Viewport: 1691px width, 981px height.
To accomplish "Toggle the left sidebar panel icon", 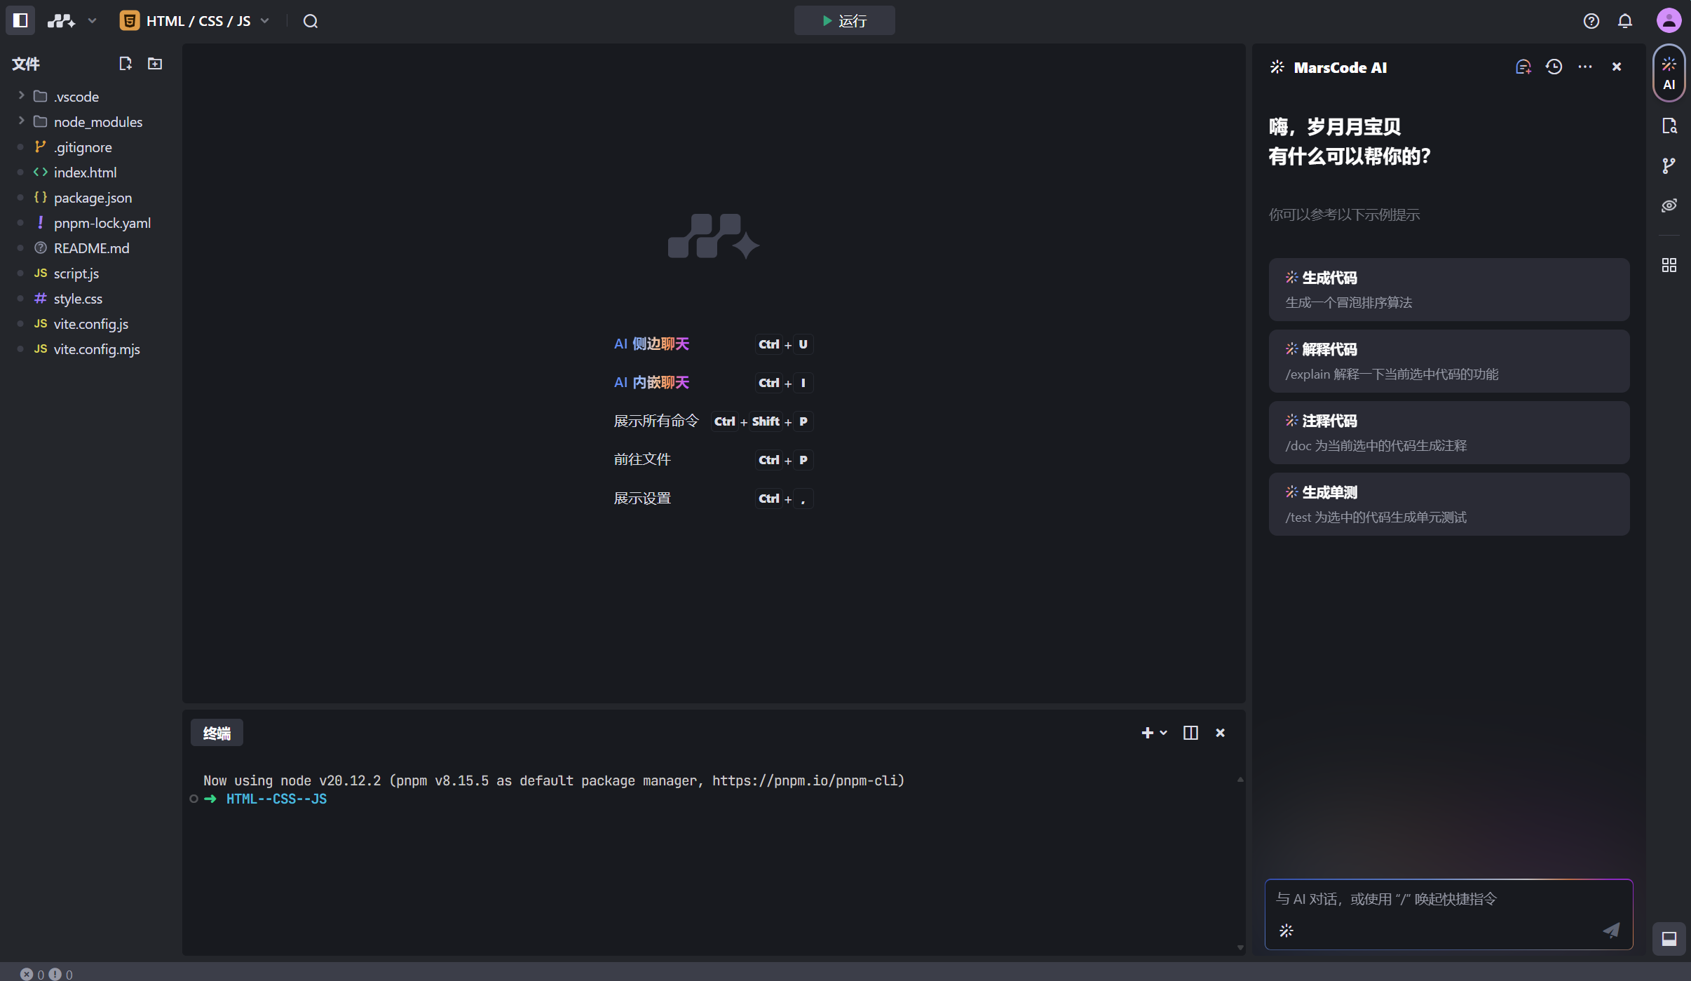I will pos(20,20).
